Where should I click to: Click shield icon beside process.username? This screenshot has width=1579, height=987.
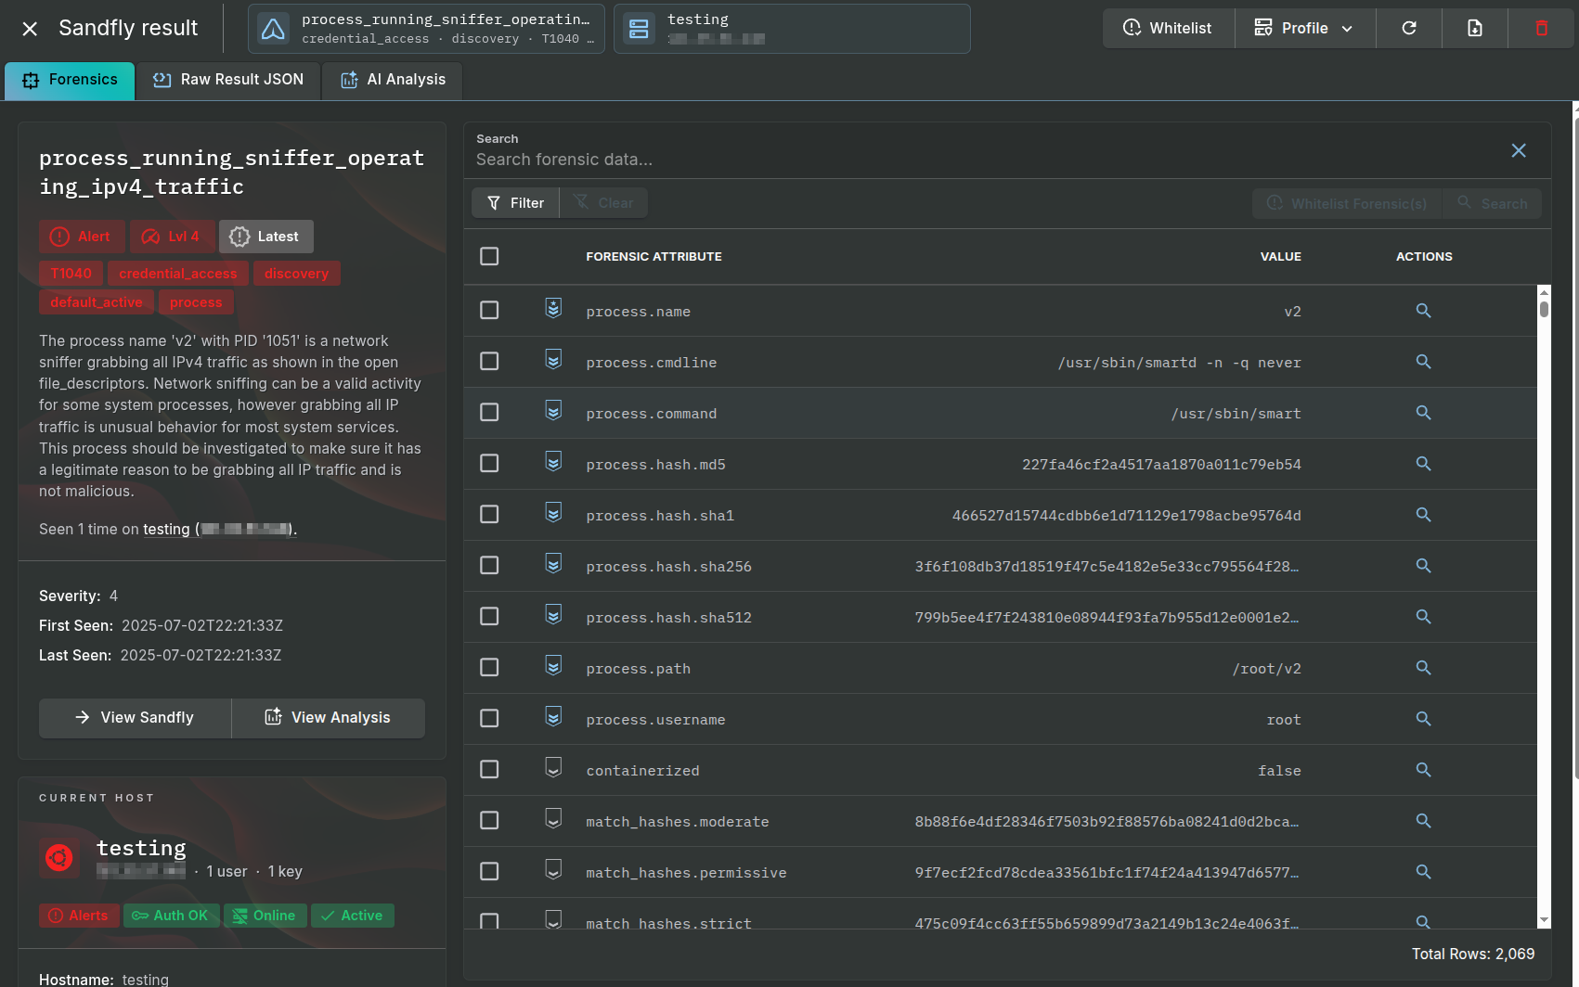coord(553,717)
